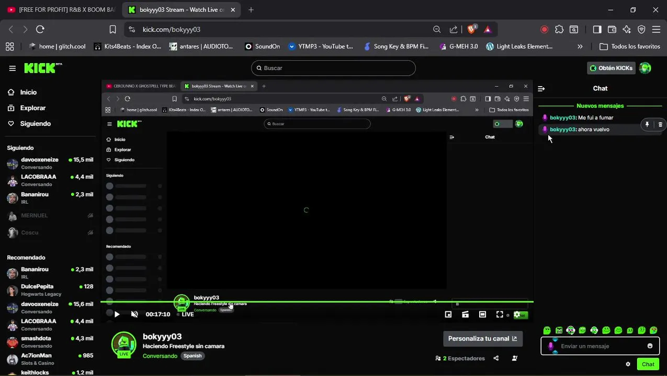Enable picture-in-picture mini player

point(448,314)
